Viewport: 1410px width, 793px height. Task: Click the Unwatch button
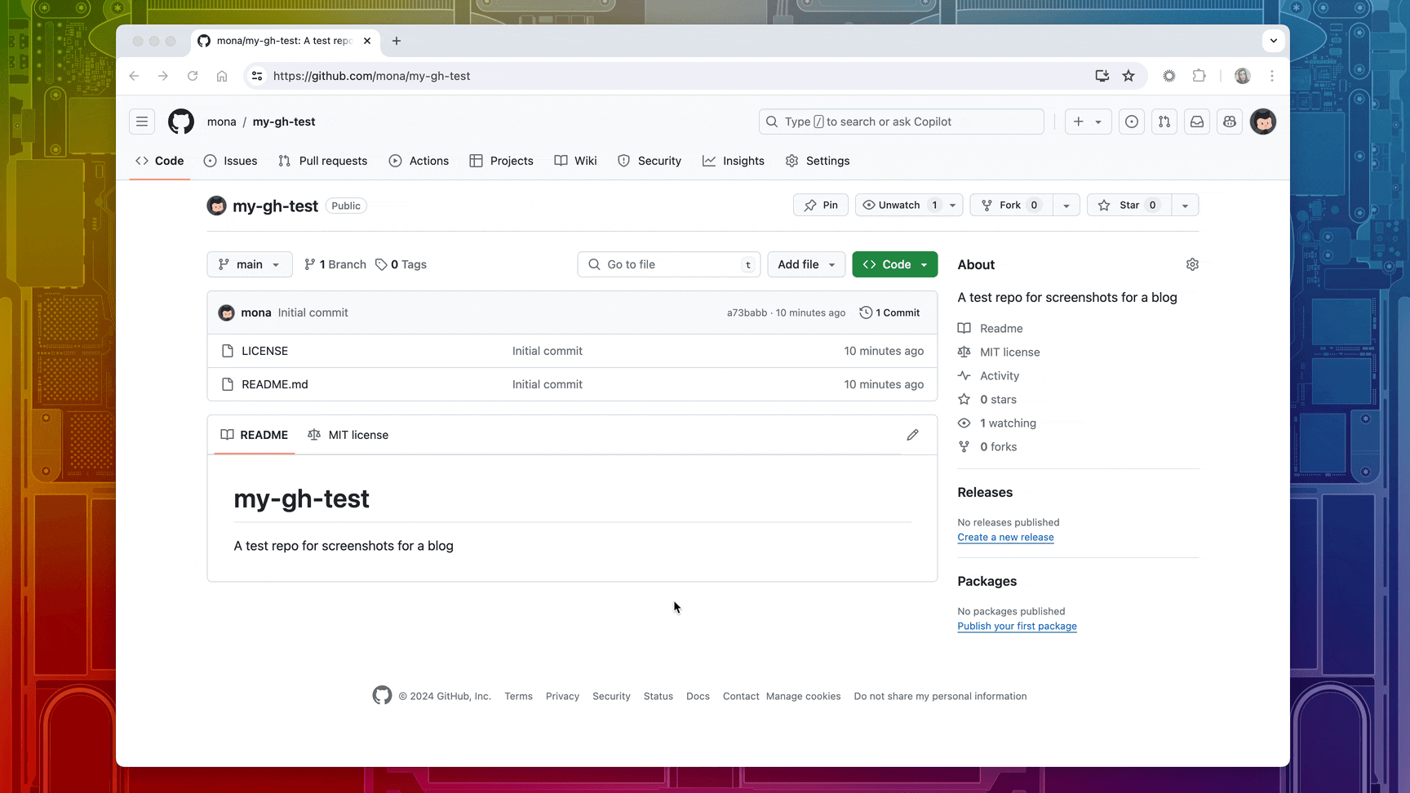pyautogui.click(x=909, y=205)
